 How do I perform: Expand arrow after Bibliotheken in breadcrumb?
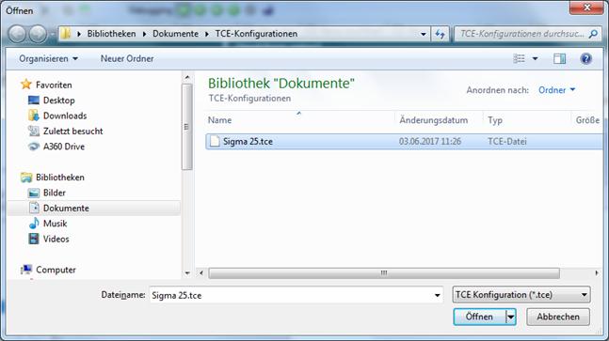[144, 34]
